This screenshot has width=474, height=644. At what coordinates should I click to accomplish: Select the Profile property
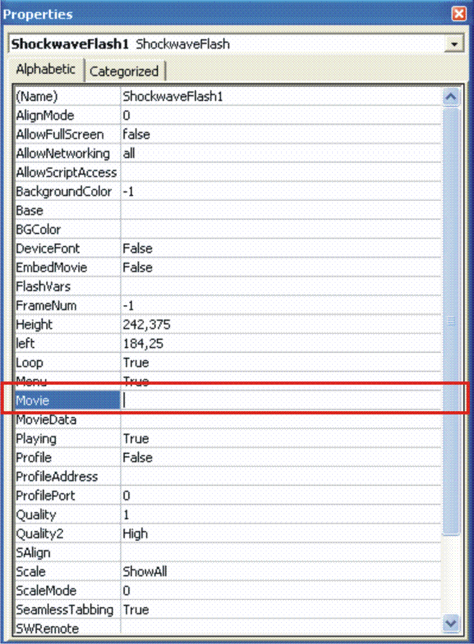point(67,457)
